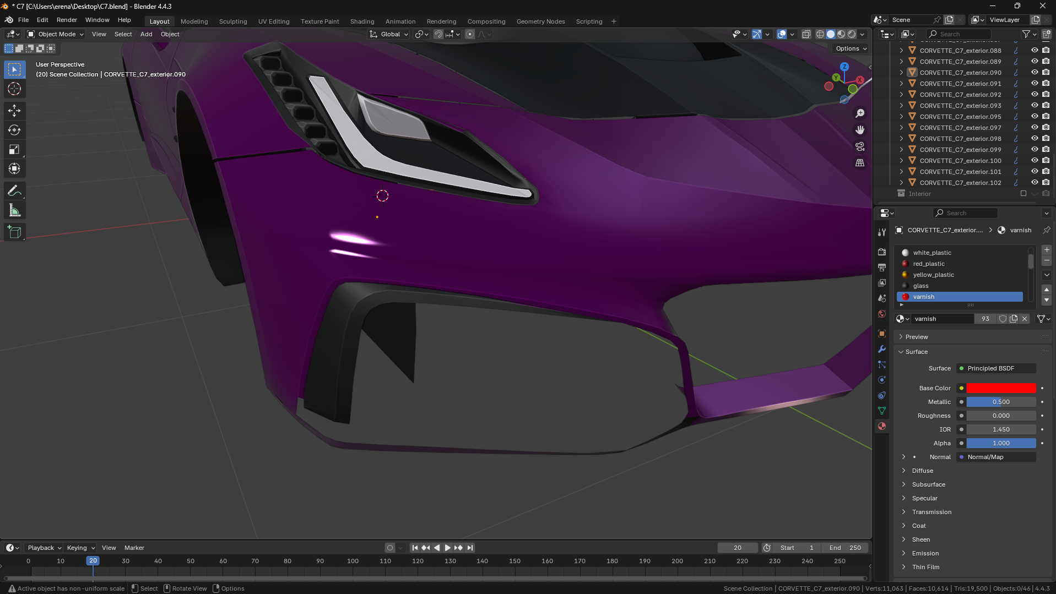The image size is (1056, 594).
Task: Open the Object Data properties tab
Action: pos(882,411)
